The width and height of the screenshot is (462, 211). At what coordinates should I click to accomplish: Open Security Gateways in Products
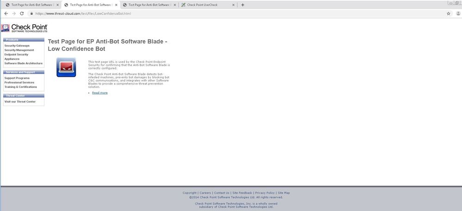[17, 46]
